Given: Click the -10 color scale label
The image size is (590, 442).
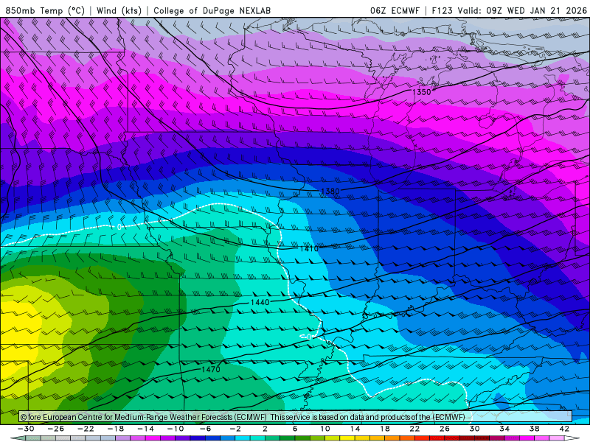Looking at the screenshot, I should click(176, 429).
